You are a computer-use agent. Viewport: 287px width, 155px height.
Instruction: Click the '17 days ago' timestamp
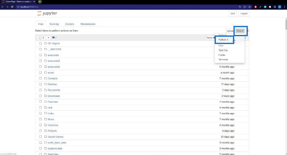[227, 84]
